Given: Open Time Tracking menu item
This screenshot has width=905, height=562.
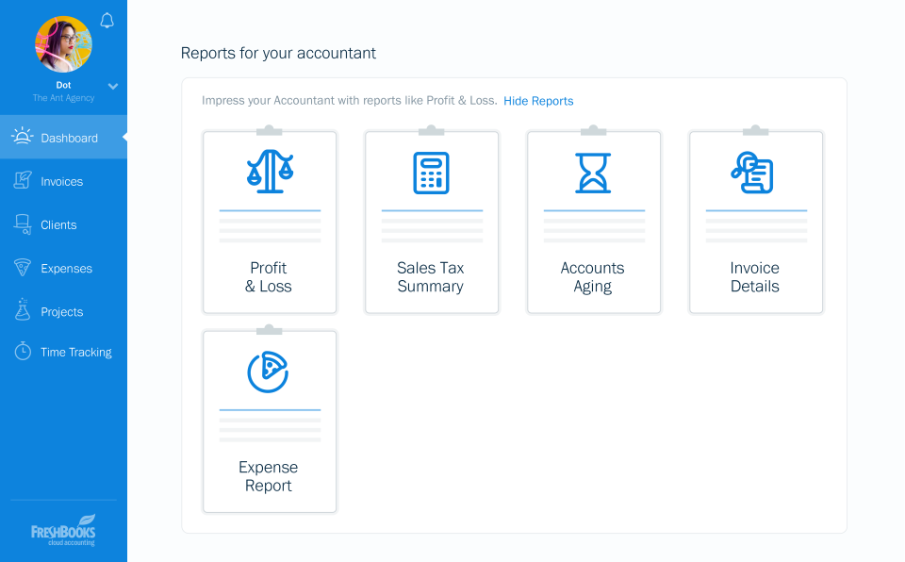Looking at the screenshot, I should [76, 353].
